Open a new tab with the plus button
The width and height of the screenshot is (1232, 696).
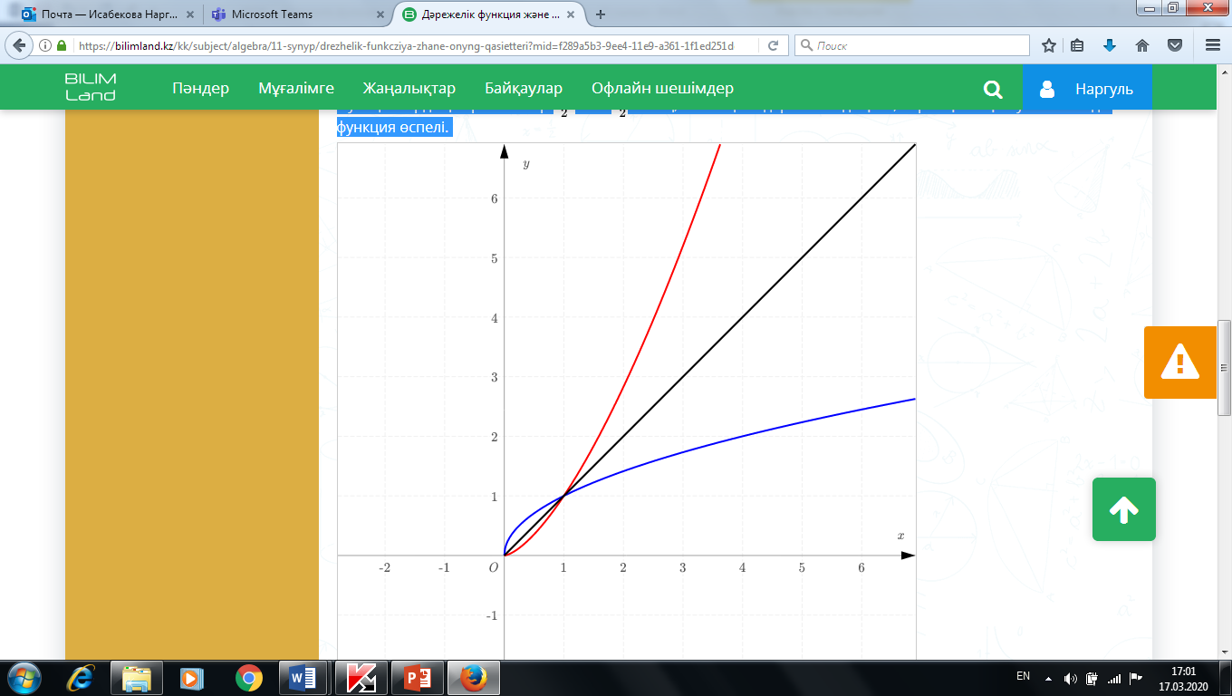coord(601,14)
